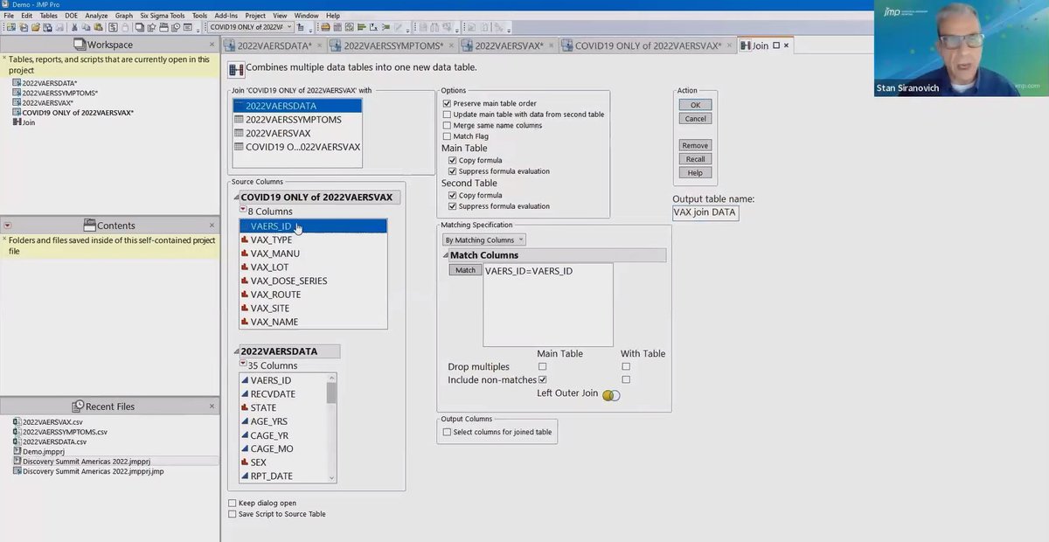Close the 2022VAERSDATA* tab
This screenshot has height=542, width=1049.
point(319,45)
